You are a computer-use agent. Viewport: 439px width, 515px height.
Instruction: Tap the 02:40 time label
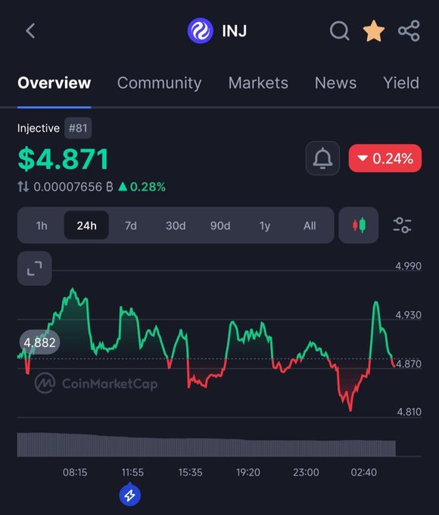(x=364, y=473)
